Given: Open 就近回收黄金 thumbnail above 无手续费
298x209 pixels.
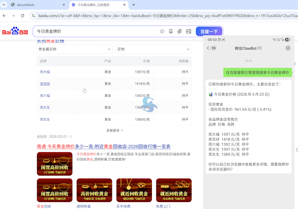Looking at the screenshot, I should click(134, 190).
